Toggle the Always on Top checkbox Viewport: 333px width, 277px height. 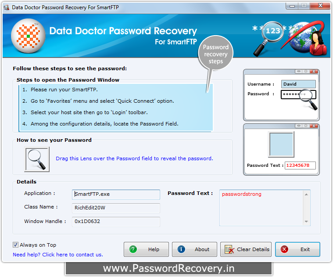(x=15, y=245)
